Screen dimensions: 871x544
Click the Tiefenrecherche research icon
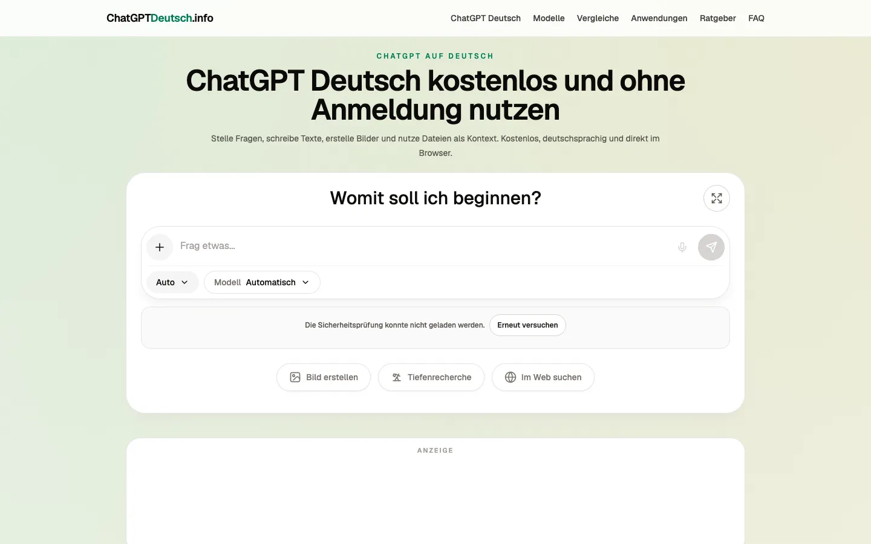[x=397, y=377]
